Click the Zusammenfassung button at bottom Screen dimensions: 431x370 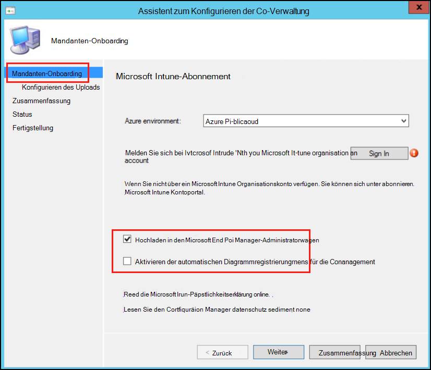point(335,352)
